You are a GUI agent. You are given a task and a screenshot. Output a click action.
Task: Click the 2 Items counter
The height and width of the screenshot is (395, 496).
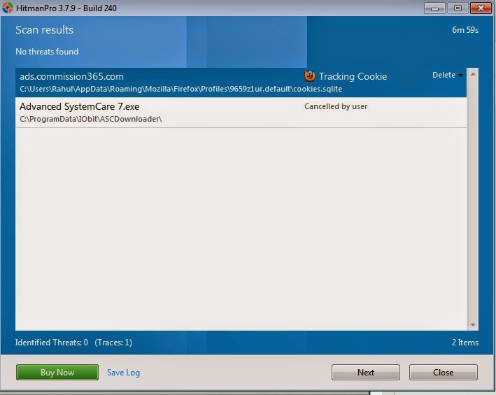[465, 343]
